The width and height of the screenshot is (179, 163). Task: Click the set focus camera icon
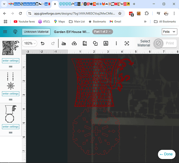[127, 43]
